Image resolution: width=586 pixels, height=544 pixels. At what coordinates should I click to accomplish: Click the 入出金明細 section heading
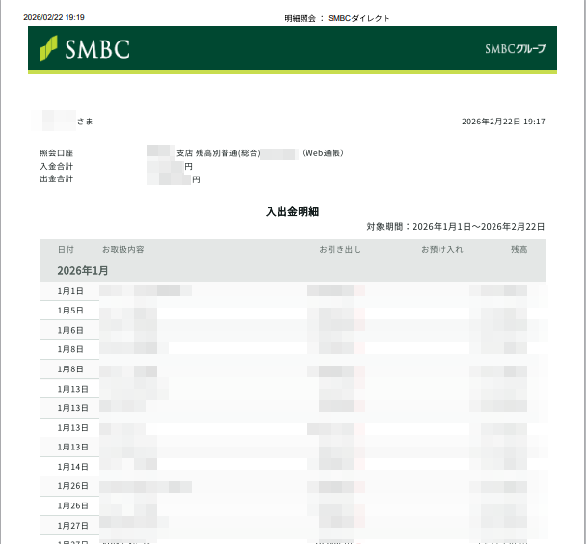click(292, 210)
